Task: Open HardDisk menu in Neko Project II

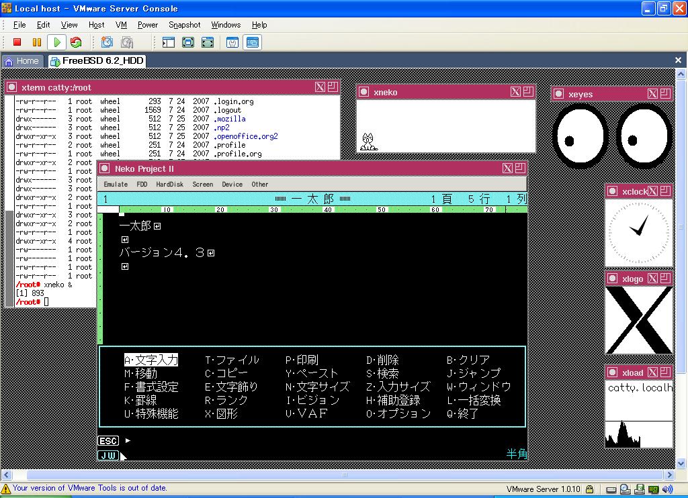Action: point(170,184)
